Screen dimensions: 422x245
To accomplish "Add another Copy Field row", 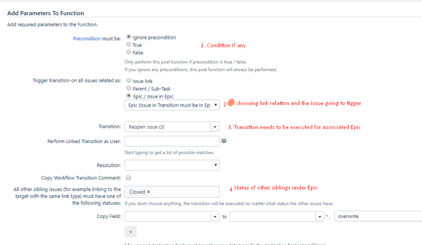I will [131, 232].
